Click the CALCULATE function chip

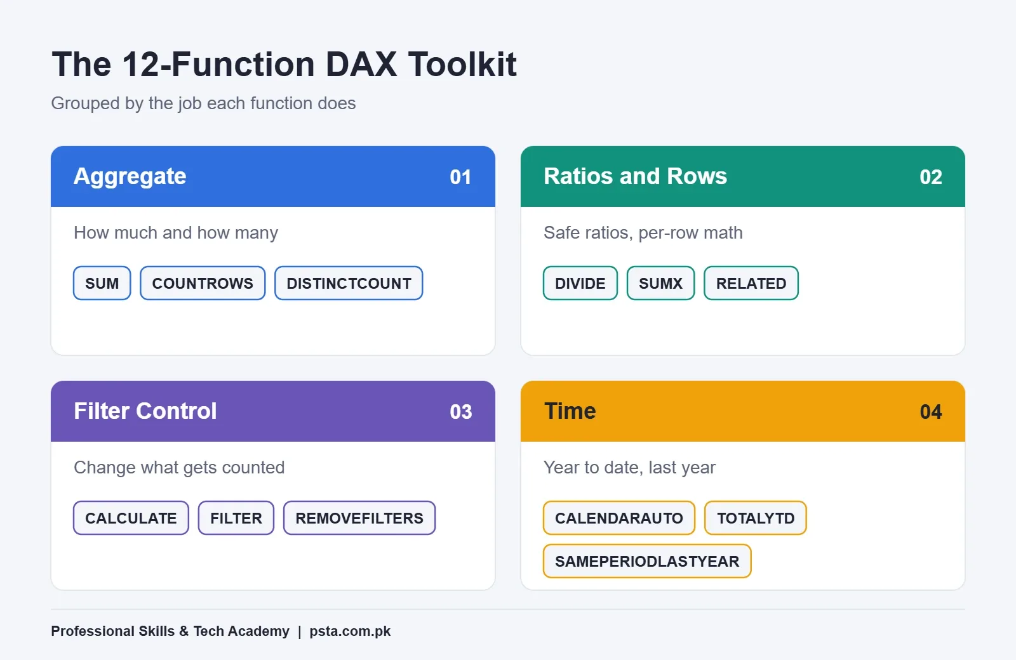coord(131,518)
